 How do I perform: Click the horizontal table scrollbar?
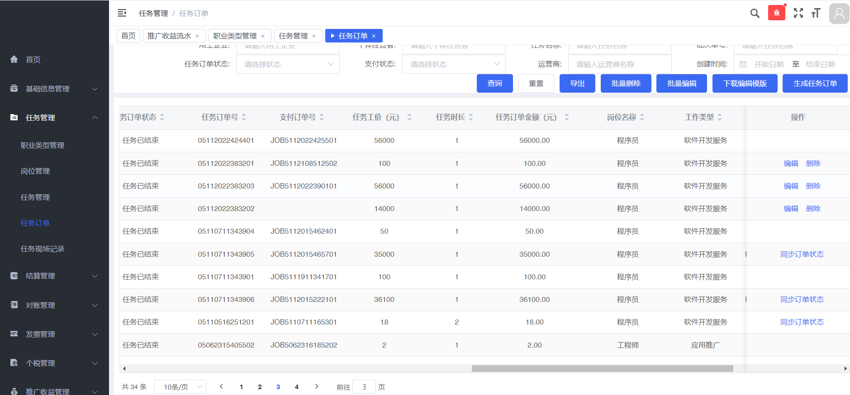pyautogui.click(x=602, y=368)
